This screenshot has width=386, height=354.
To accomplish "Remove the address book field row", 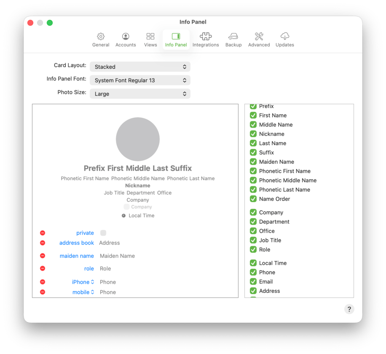I will click(x=43, y=243).
